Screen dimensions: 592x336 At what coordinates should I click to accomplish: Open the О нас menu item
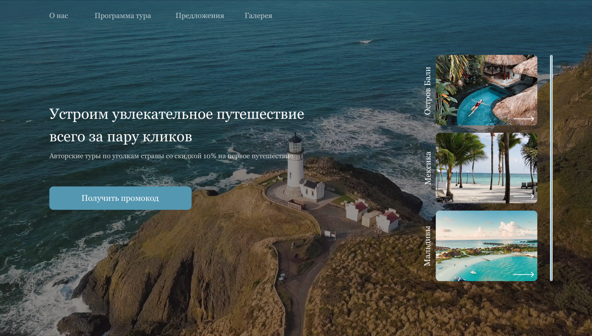coord(58,16)
